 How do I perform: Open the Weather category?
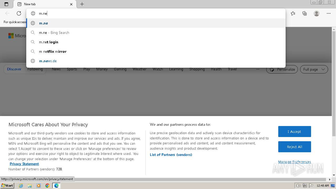(x=139, y=69)
